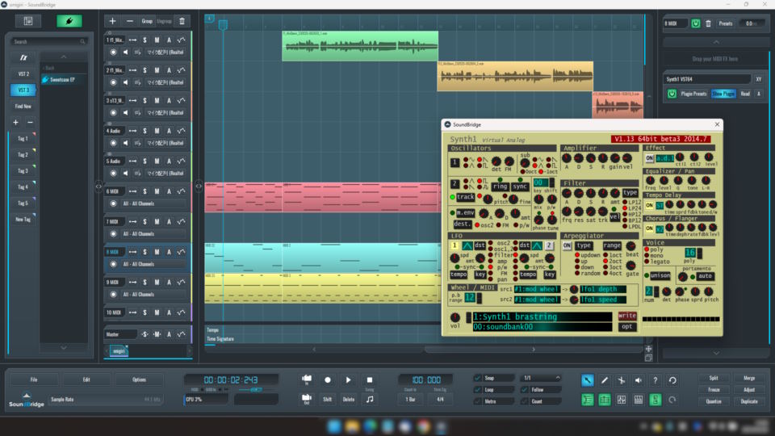
Task: Add a new track with plus
Action: click(x=113, y=21)
